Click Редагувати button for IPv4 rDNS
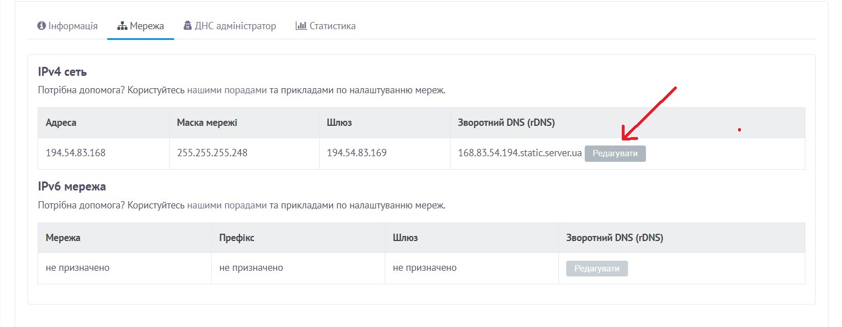Viewport: 842px width, 327px height. point(615,153)
